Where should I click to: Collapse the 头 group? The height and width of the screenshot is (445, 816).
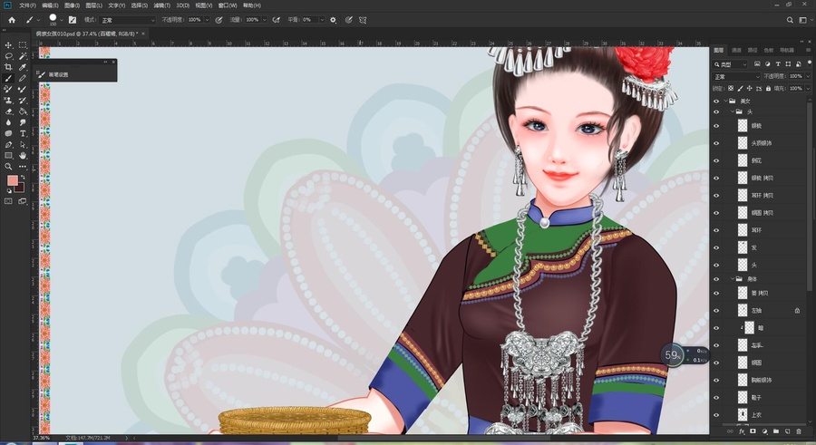click(x=733, y=111)
